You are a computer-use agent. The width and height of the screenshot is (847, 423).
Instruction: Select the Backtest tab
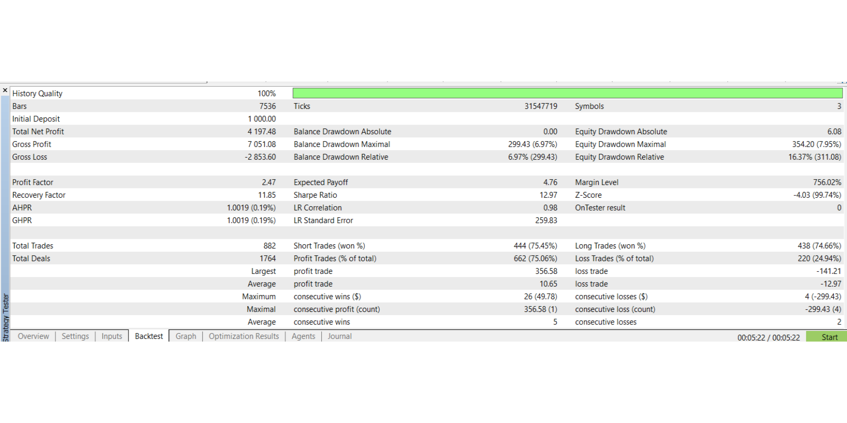point(149,336)
